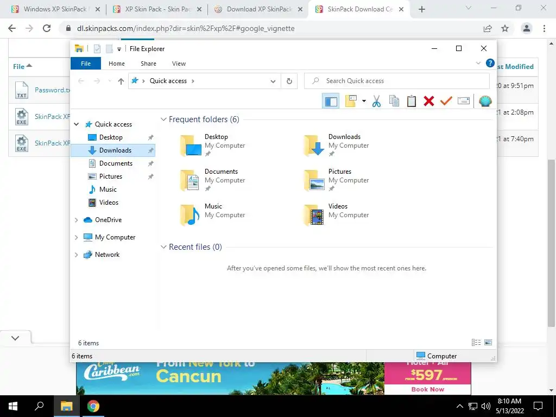Select the Documents frequent folder icon
This screenshot has height=417, width=556.
tap(189, 180)
